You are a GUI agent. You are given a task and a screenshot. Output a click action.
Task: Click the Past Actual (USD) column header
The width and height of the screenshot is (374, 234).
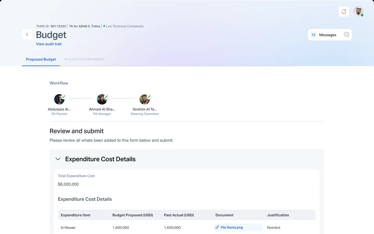179,215
